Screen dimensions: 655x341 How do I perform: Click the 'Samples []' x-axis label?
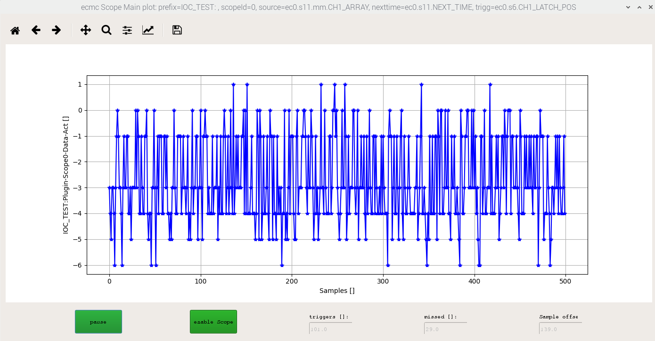(x=337, y=291)
